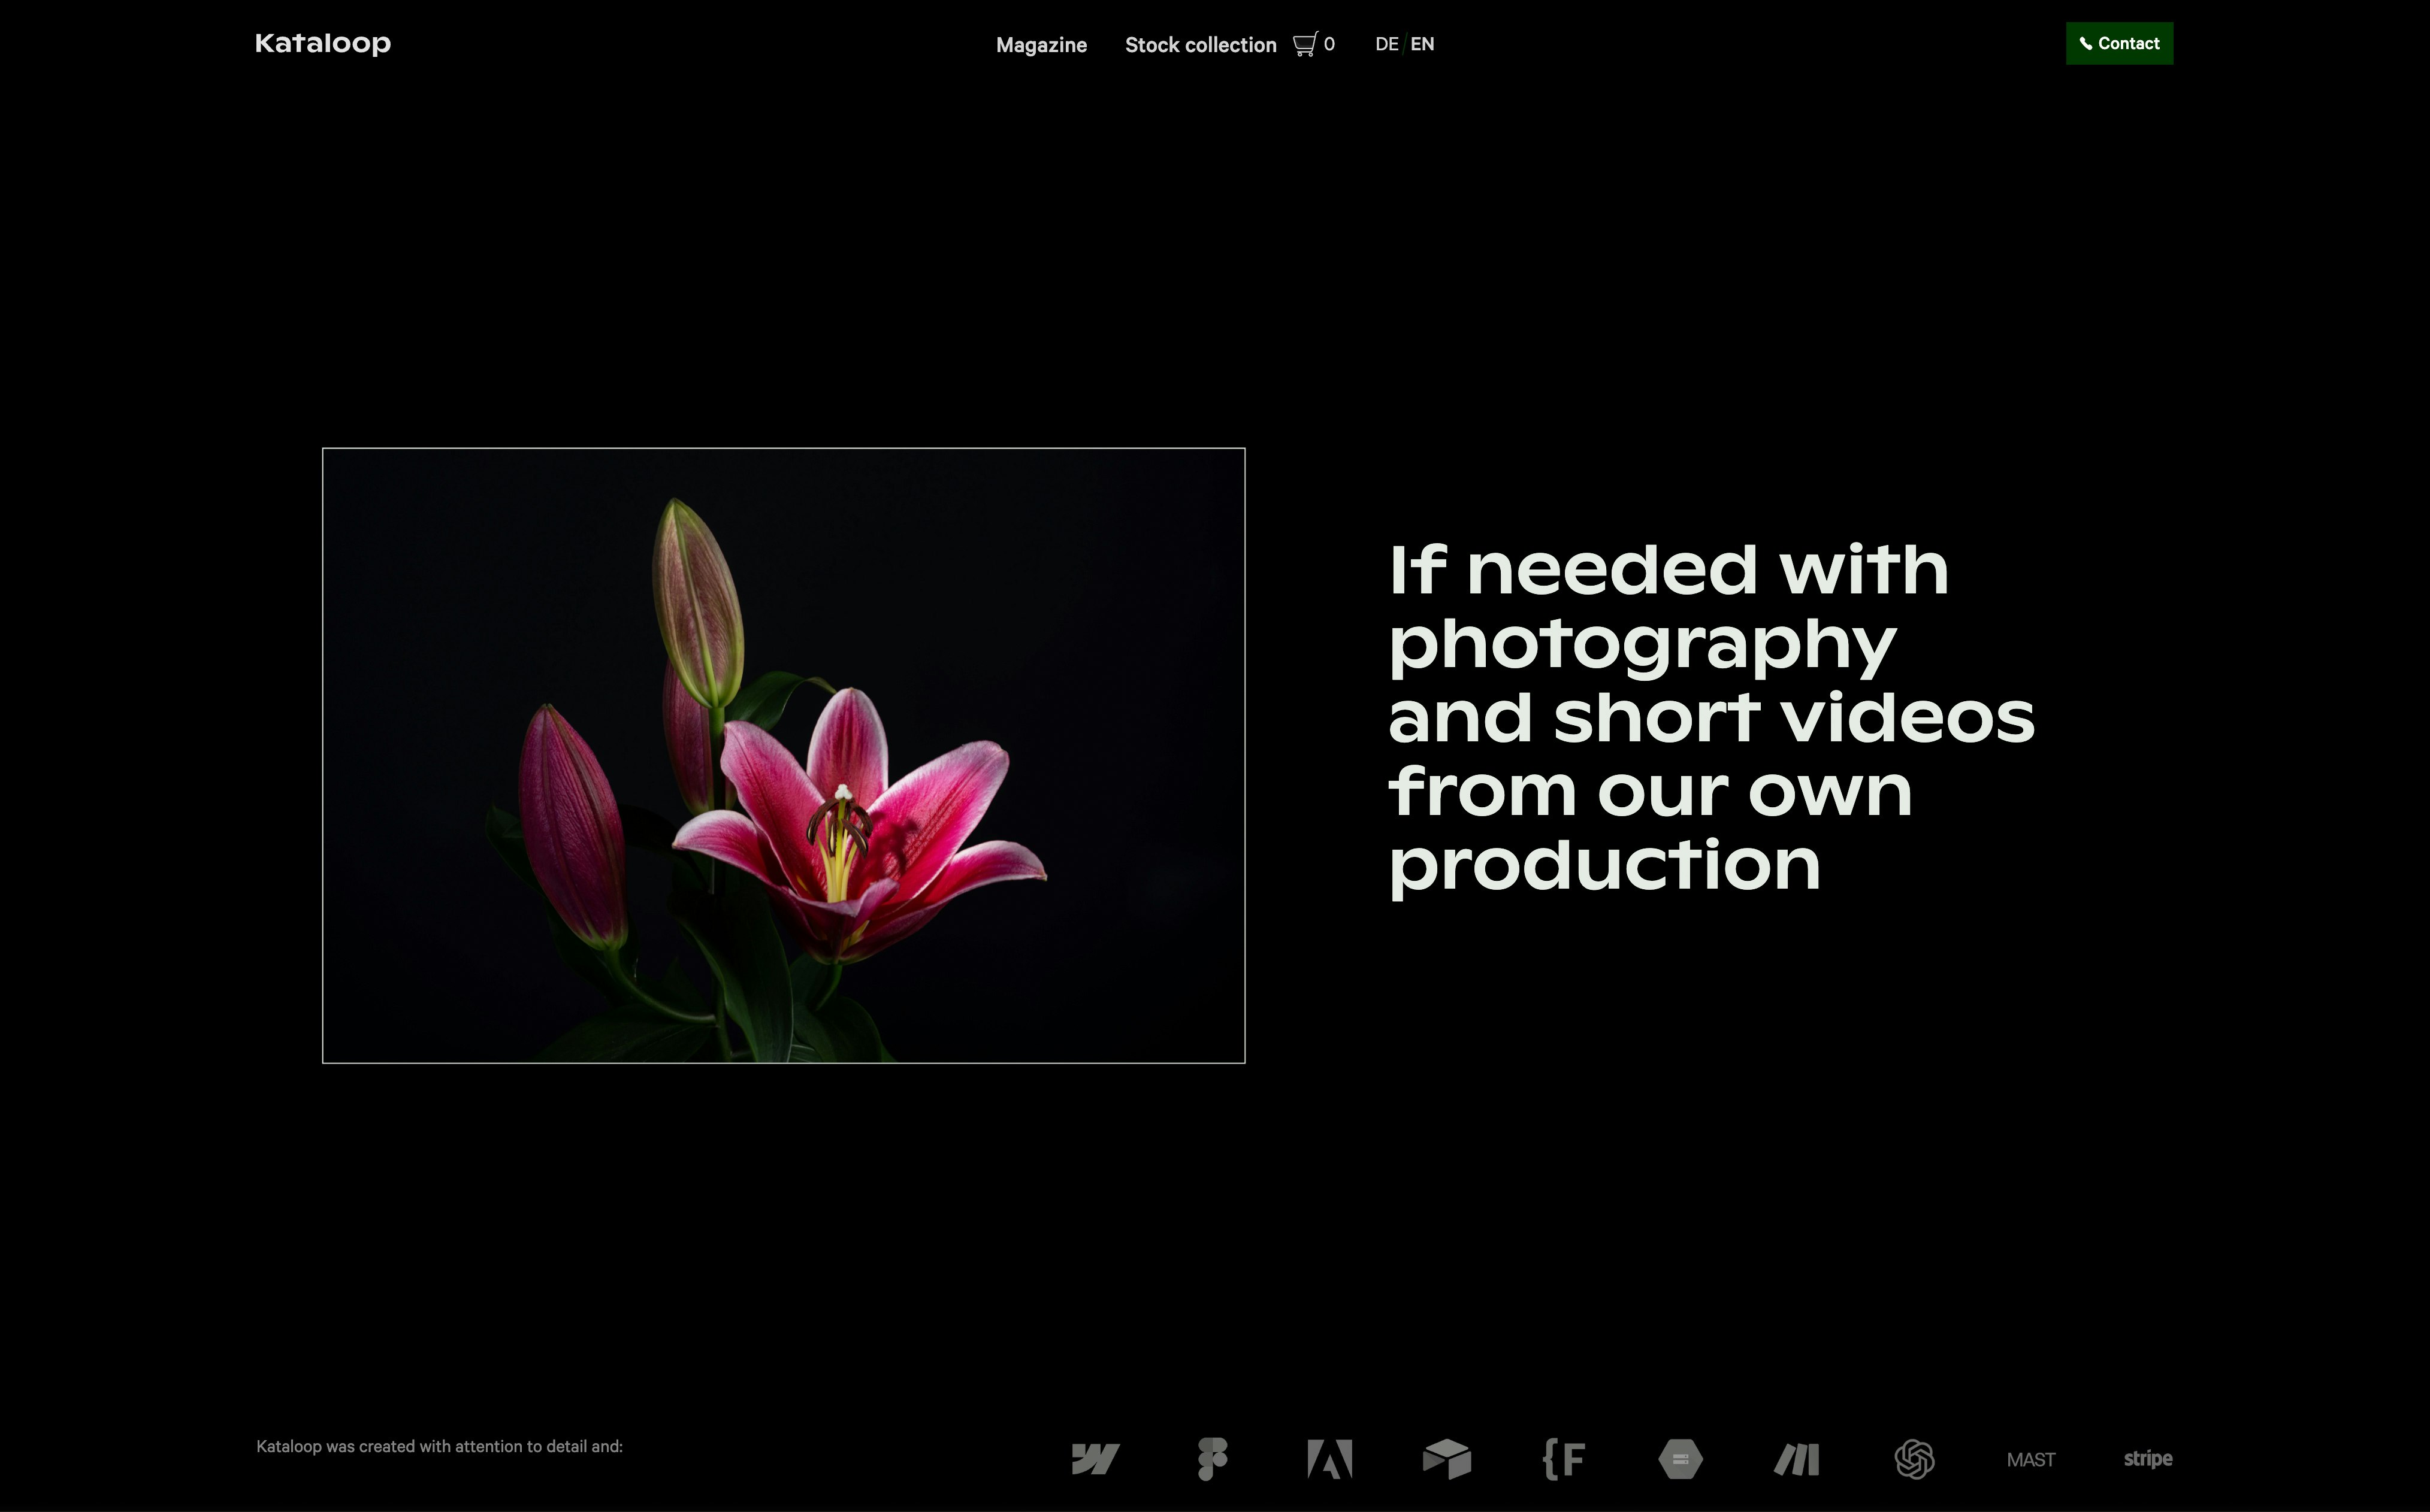The width and height of the screenshot is (2430, 1512).
Task: Click the cart item counter showing 0
Action: 1329,43
